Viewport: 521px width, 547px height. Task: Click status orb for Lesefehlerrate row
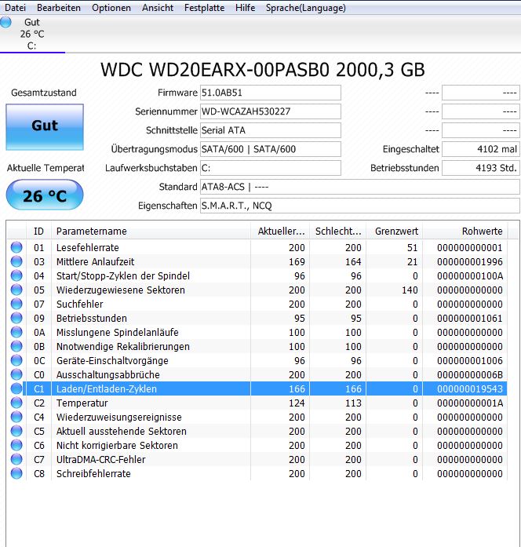point(16,247)
